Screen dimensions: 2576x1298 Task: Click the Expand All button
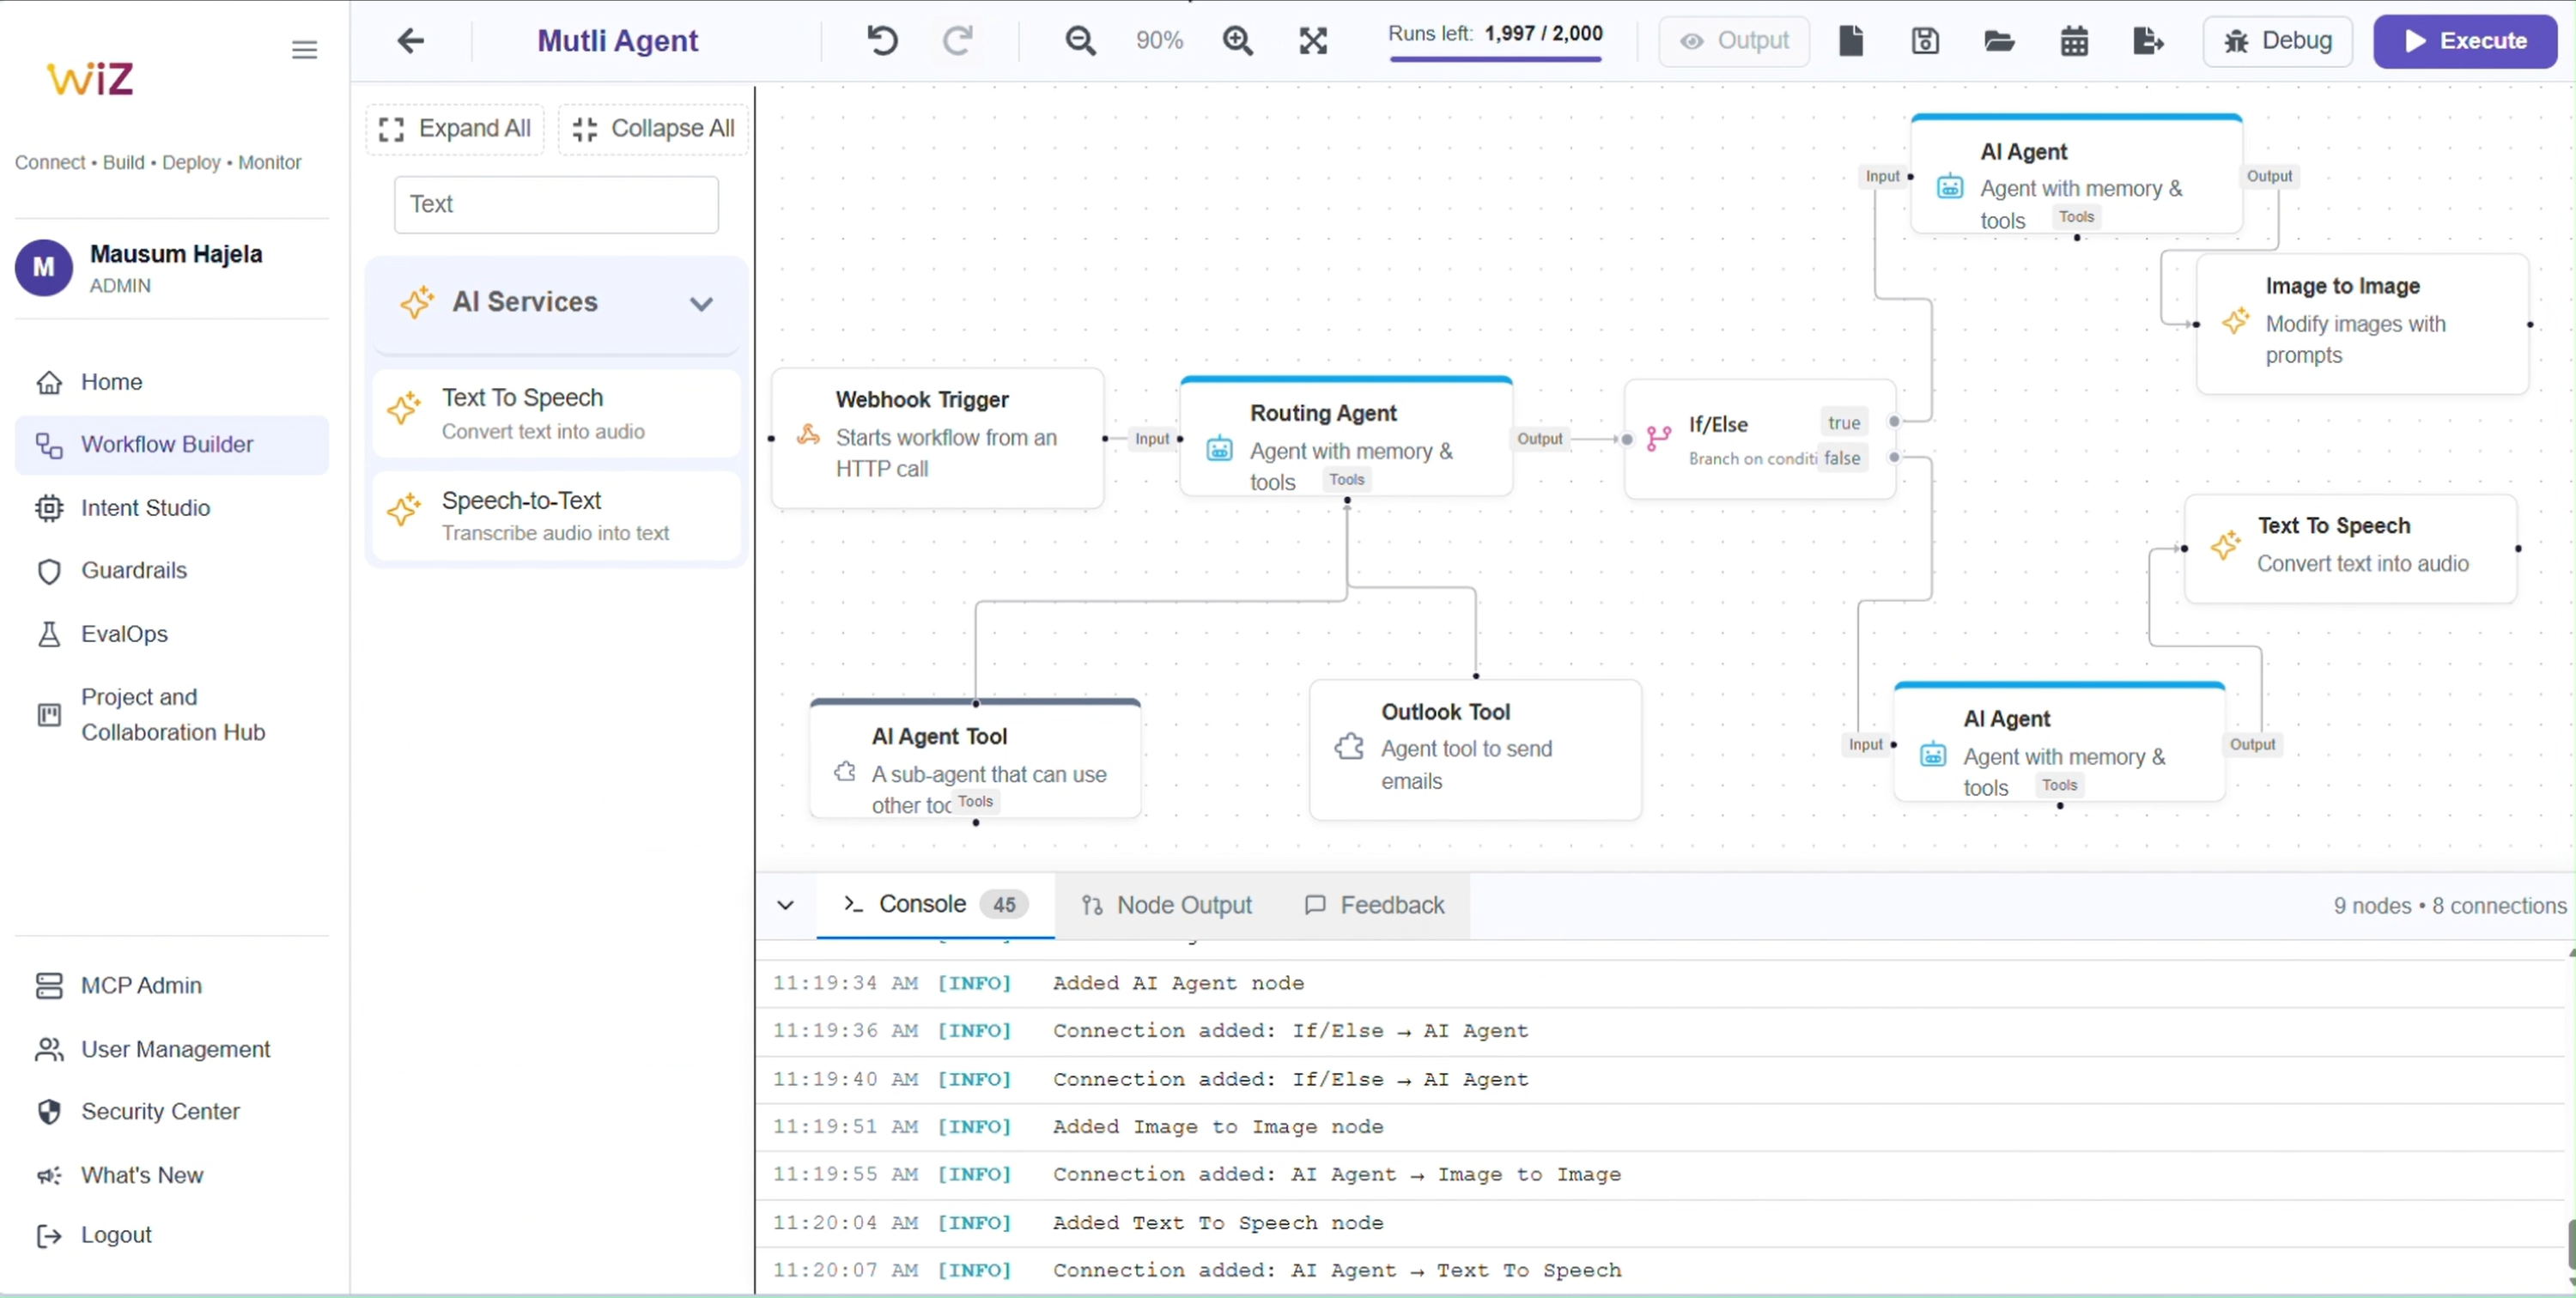point(455,129)
